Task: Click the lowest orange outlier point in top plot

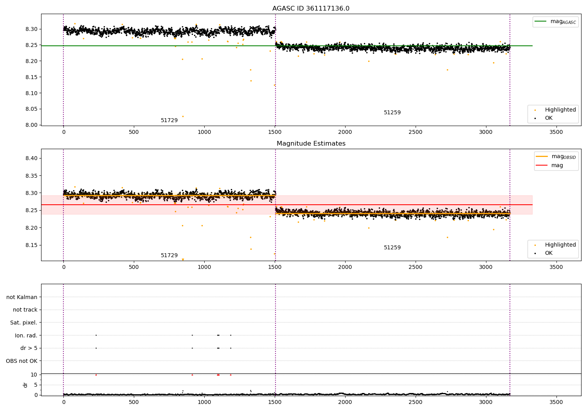Action: click(183, 116)
